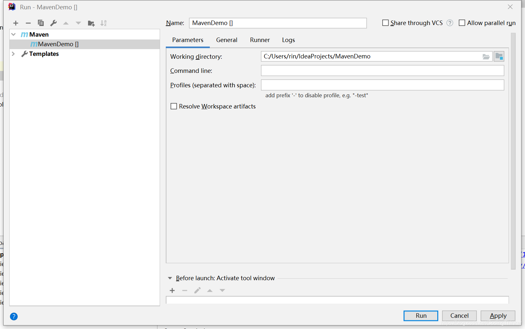Expand the Templates tree node
Image resolution: width=525 pixels, height=329 pixels.
coord(13,54)
